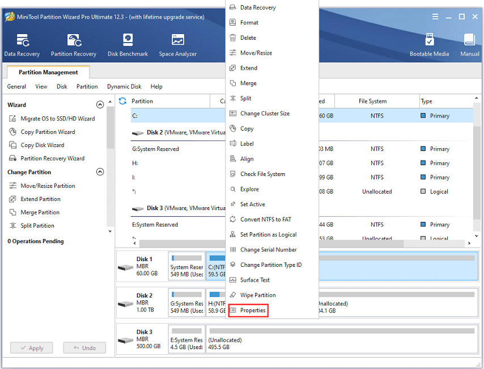
Task: Collapse the Wizard panel
Action: coord(100,104)
